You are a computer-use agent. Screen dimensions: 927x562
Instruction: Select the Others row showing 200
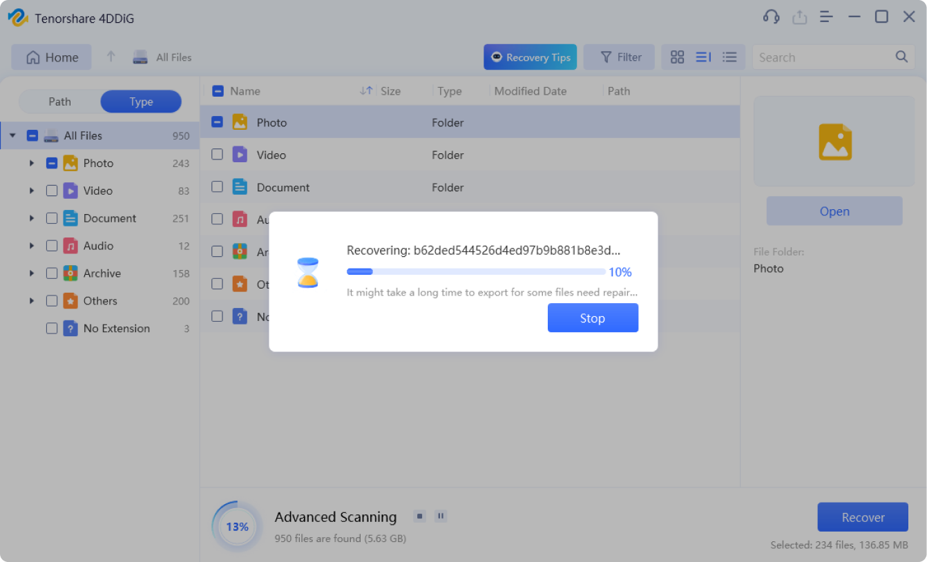(100, 301)
